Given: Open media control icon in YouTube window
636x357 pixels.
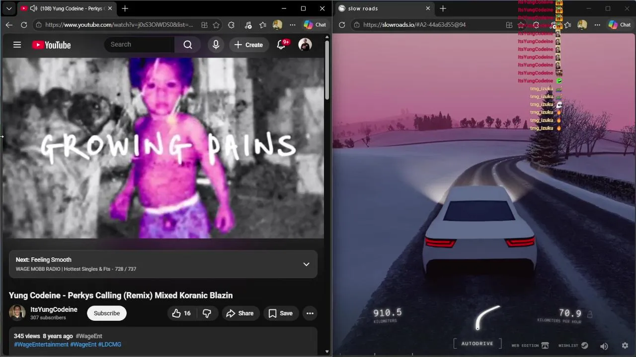Looking at the screenshot, I should point(248,25).
